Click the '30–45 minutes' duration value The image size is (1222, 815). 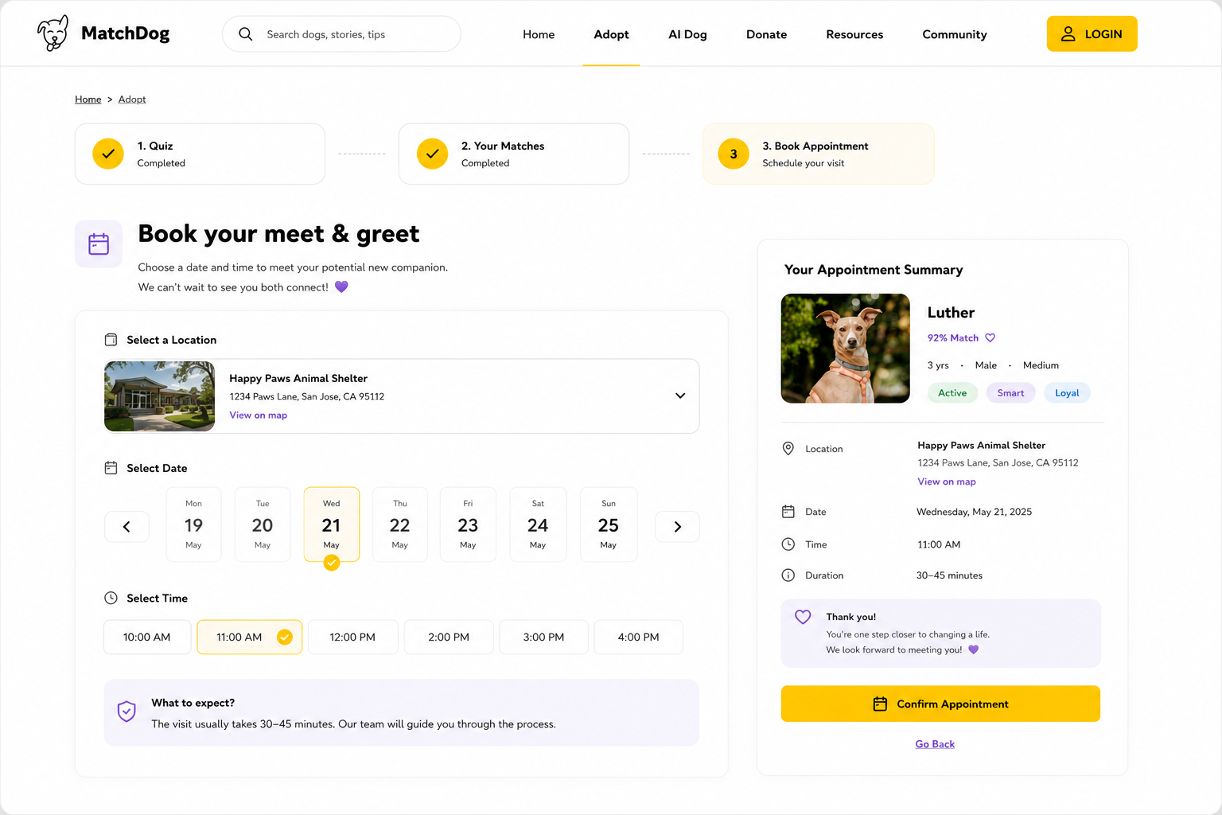pyautogui.click(x=949, y=575)
